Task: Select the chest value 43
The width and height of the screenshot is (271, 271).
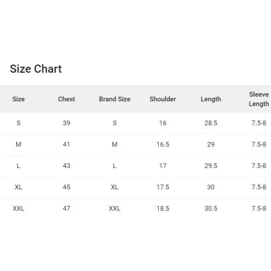Action: pos(66,166)
